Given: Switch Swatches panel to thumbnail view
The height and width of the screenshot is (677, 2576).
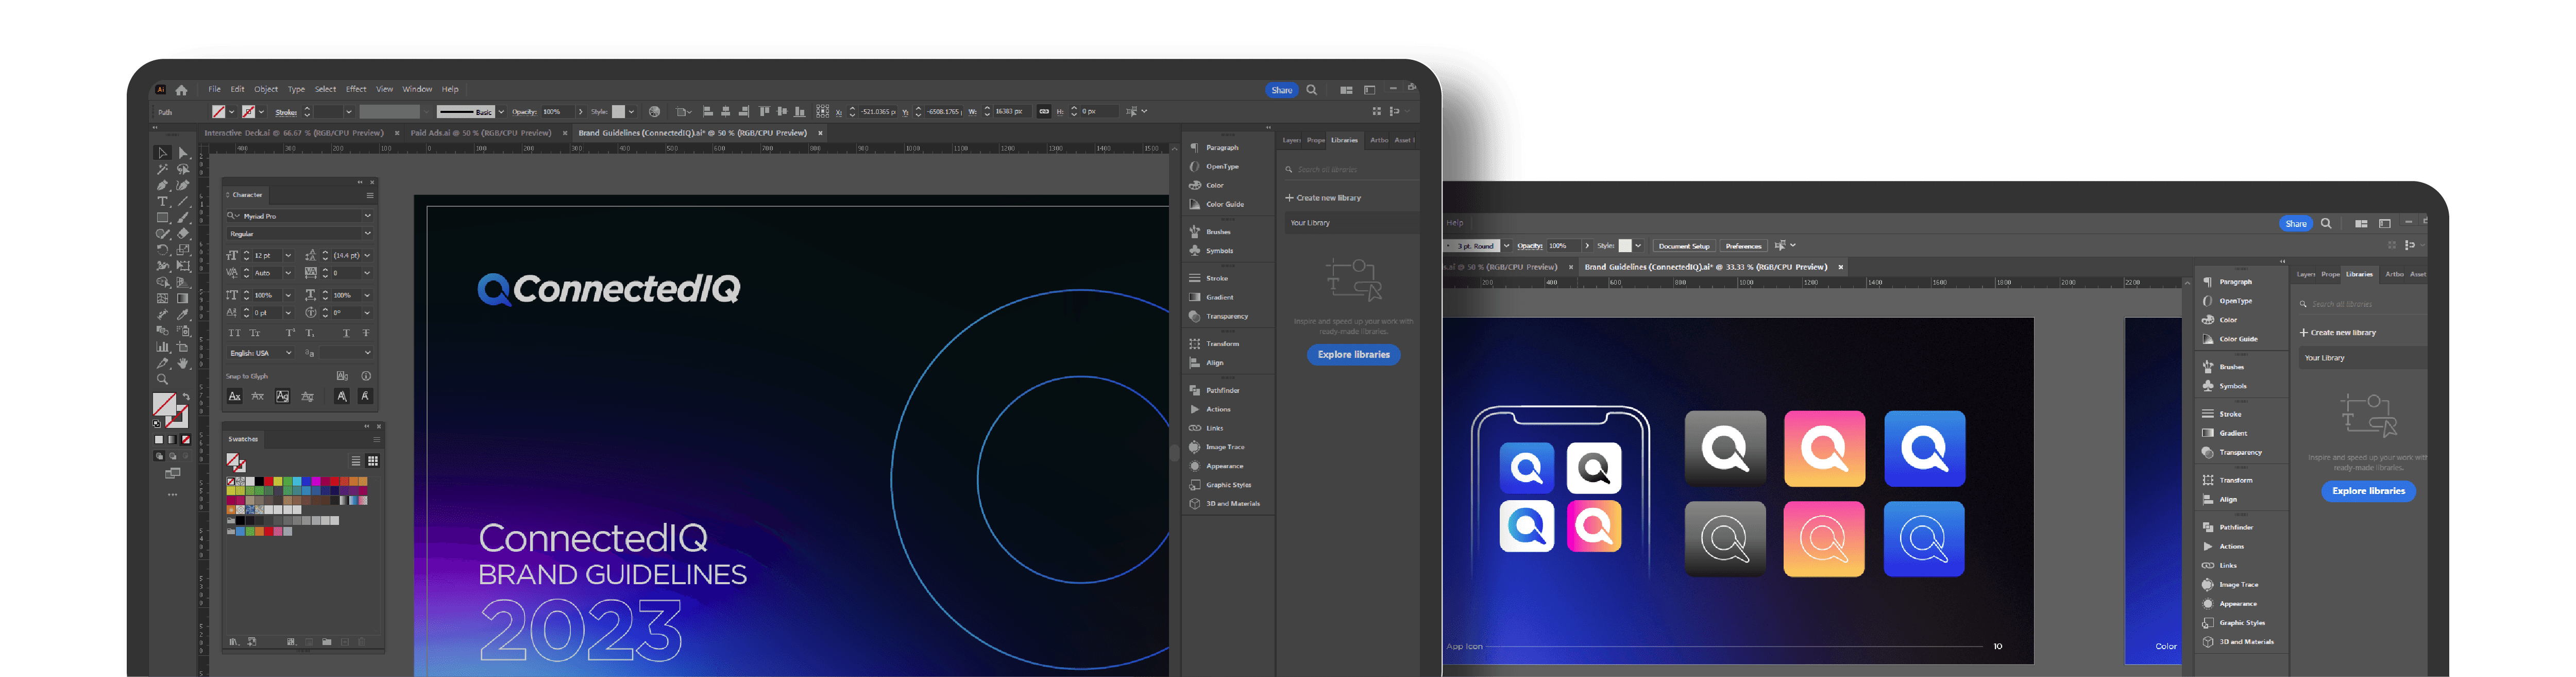Looking at the screenshot, I should click(373, 460).
